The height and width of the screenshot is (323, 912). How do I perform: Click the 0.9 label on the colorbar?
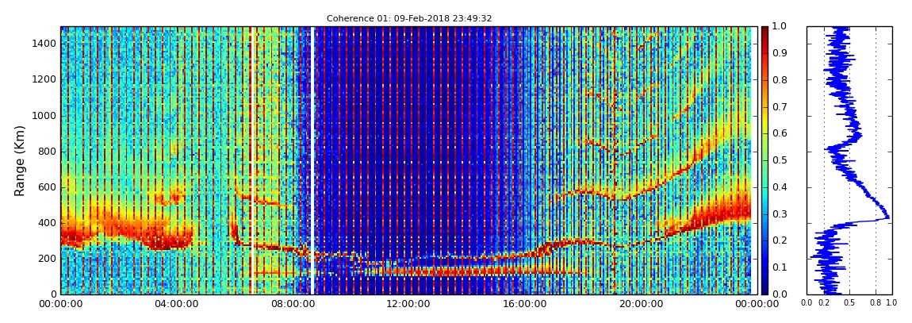[x=779, y=53]
